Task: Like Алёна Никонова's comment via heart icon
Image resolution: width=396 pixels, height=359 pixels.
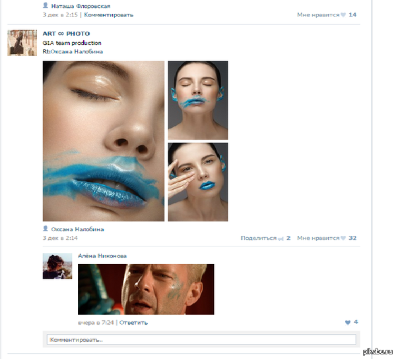Action: [x=348, y=322]
